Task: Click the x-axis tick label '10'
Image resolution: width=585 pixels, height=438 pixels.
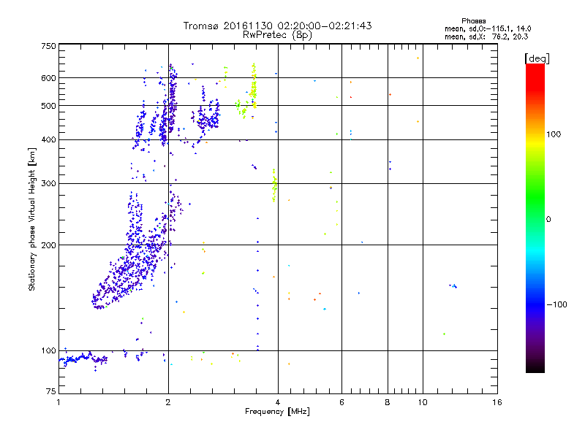Action: click(x=423, y=402)
